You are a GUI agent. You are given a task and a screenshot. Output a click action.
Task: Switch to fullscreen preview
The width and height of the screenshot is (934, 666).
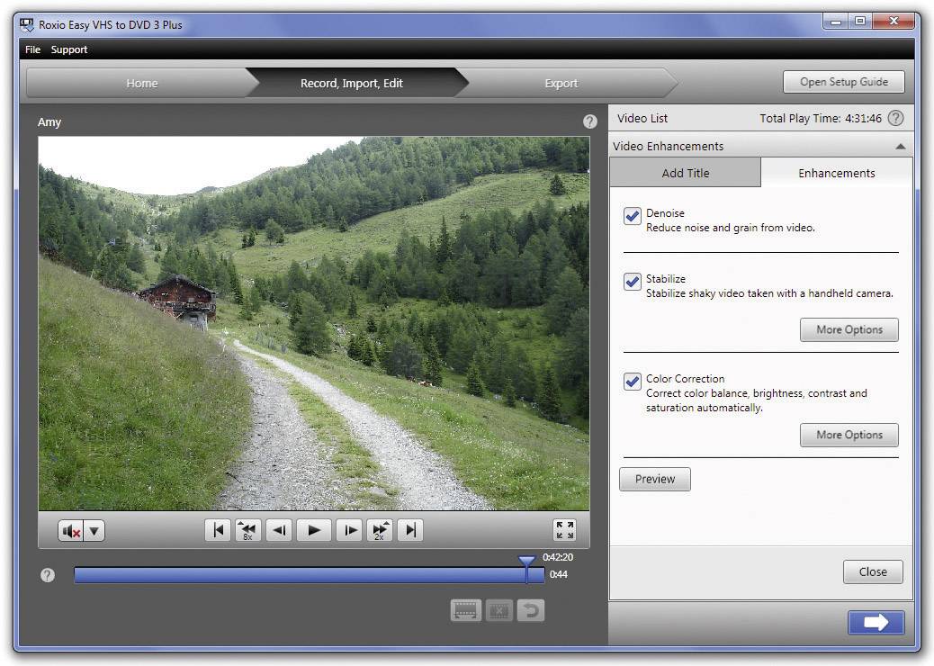point(565,530)
